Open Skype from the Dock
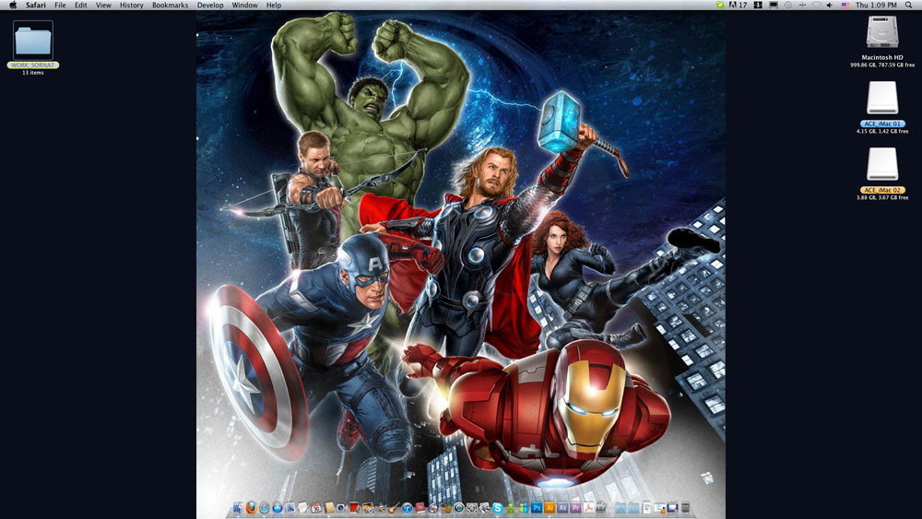 tap(498, 507)
